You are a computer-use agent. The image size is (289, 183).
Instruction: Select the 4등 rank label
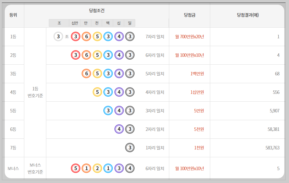pyautogui.click(x=13, y=92)
